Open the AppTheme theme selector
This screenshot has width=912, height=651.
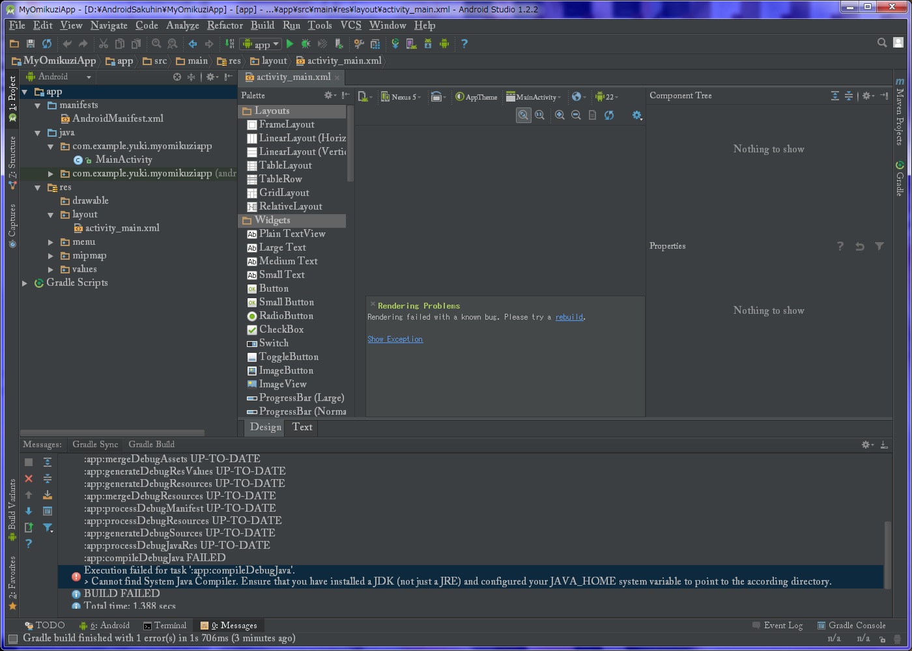(476, 97)
